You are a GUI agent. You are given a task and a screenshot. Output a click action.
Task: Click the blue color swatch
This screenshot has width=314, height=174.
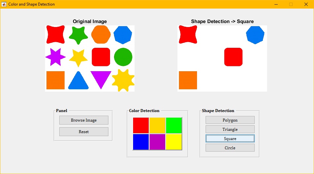[x=141, y=142]
